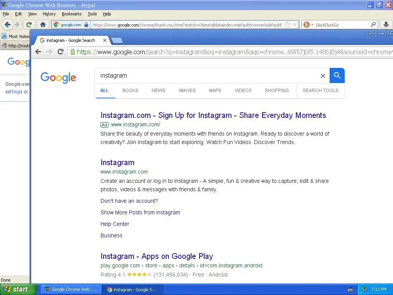Open the Help Center sitelink
The width and height of the screenshot is (393, 295).
(115, 224)
